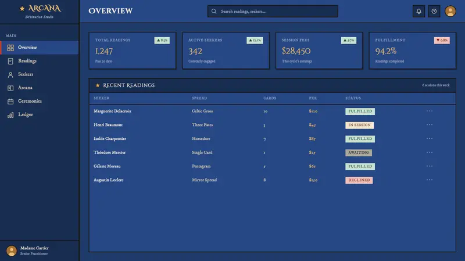
Task: Focus the search readings input field
Action: coord(273,11)
